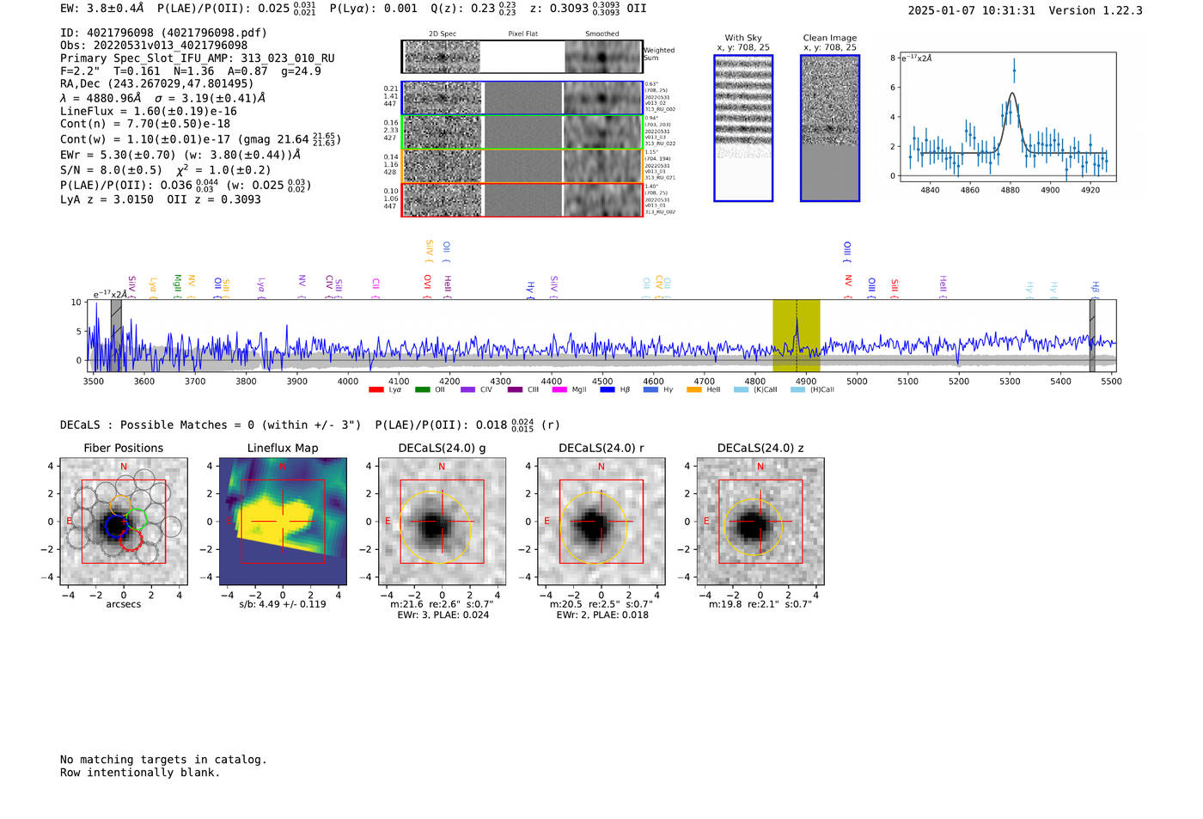Click the Gaussian line-fit plot
Image resolution: width=1203 pixels, height=819 pixels.
coord(1008,117)
